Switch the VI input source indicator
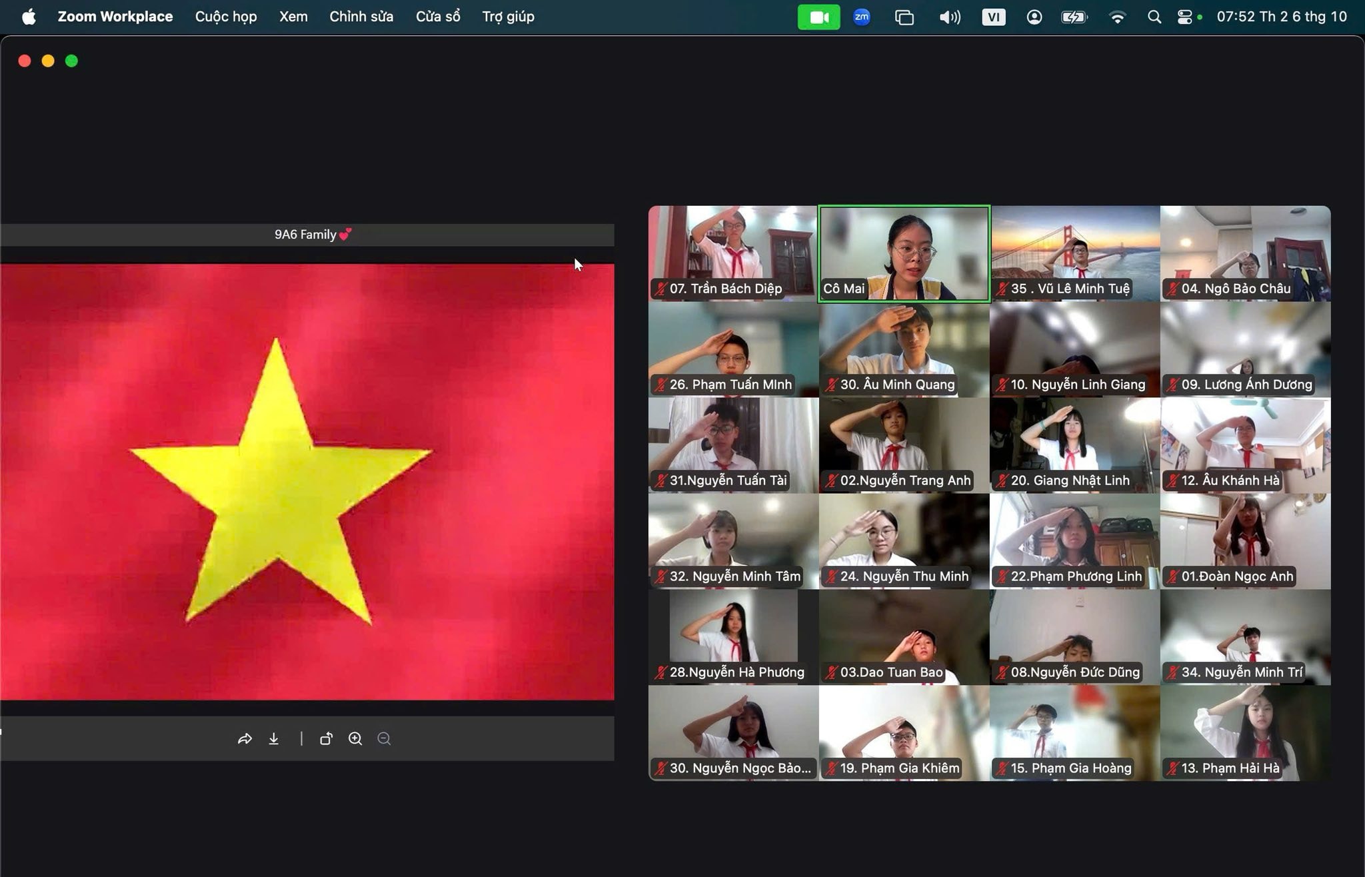This screenshot has height=877, width=1365. pyautogui.click(x=993, y=17)
